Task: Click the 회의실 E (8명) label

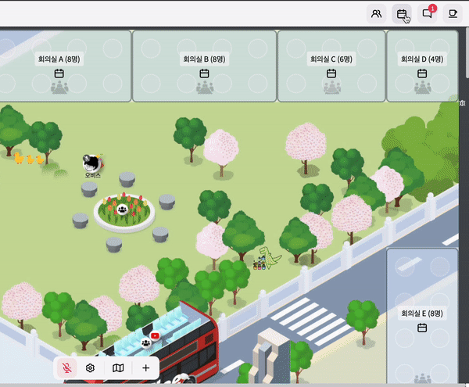Action: coord(422,314)
